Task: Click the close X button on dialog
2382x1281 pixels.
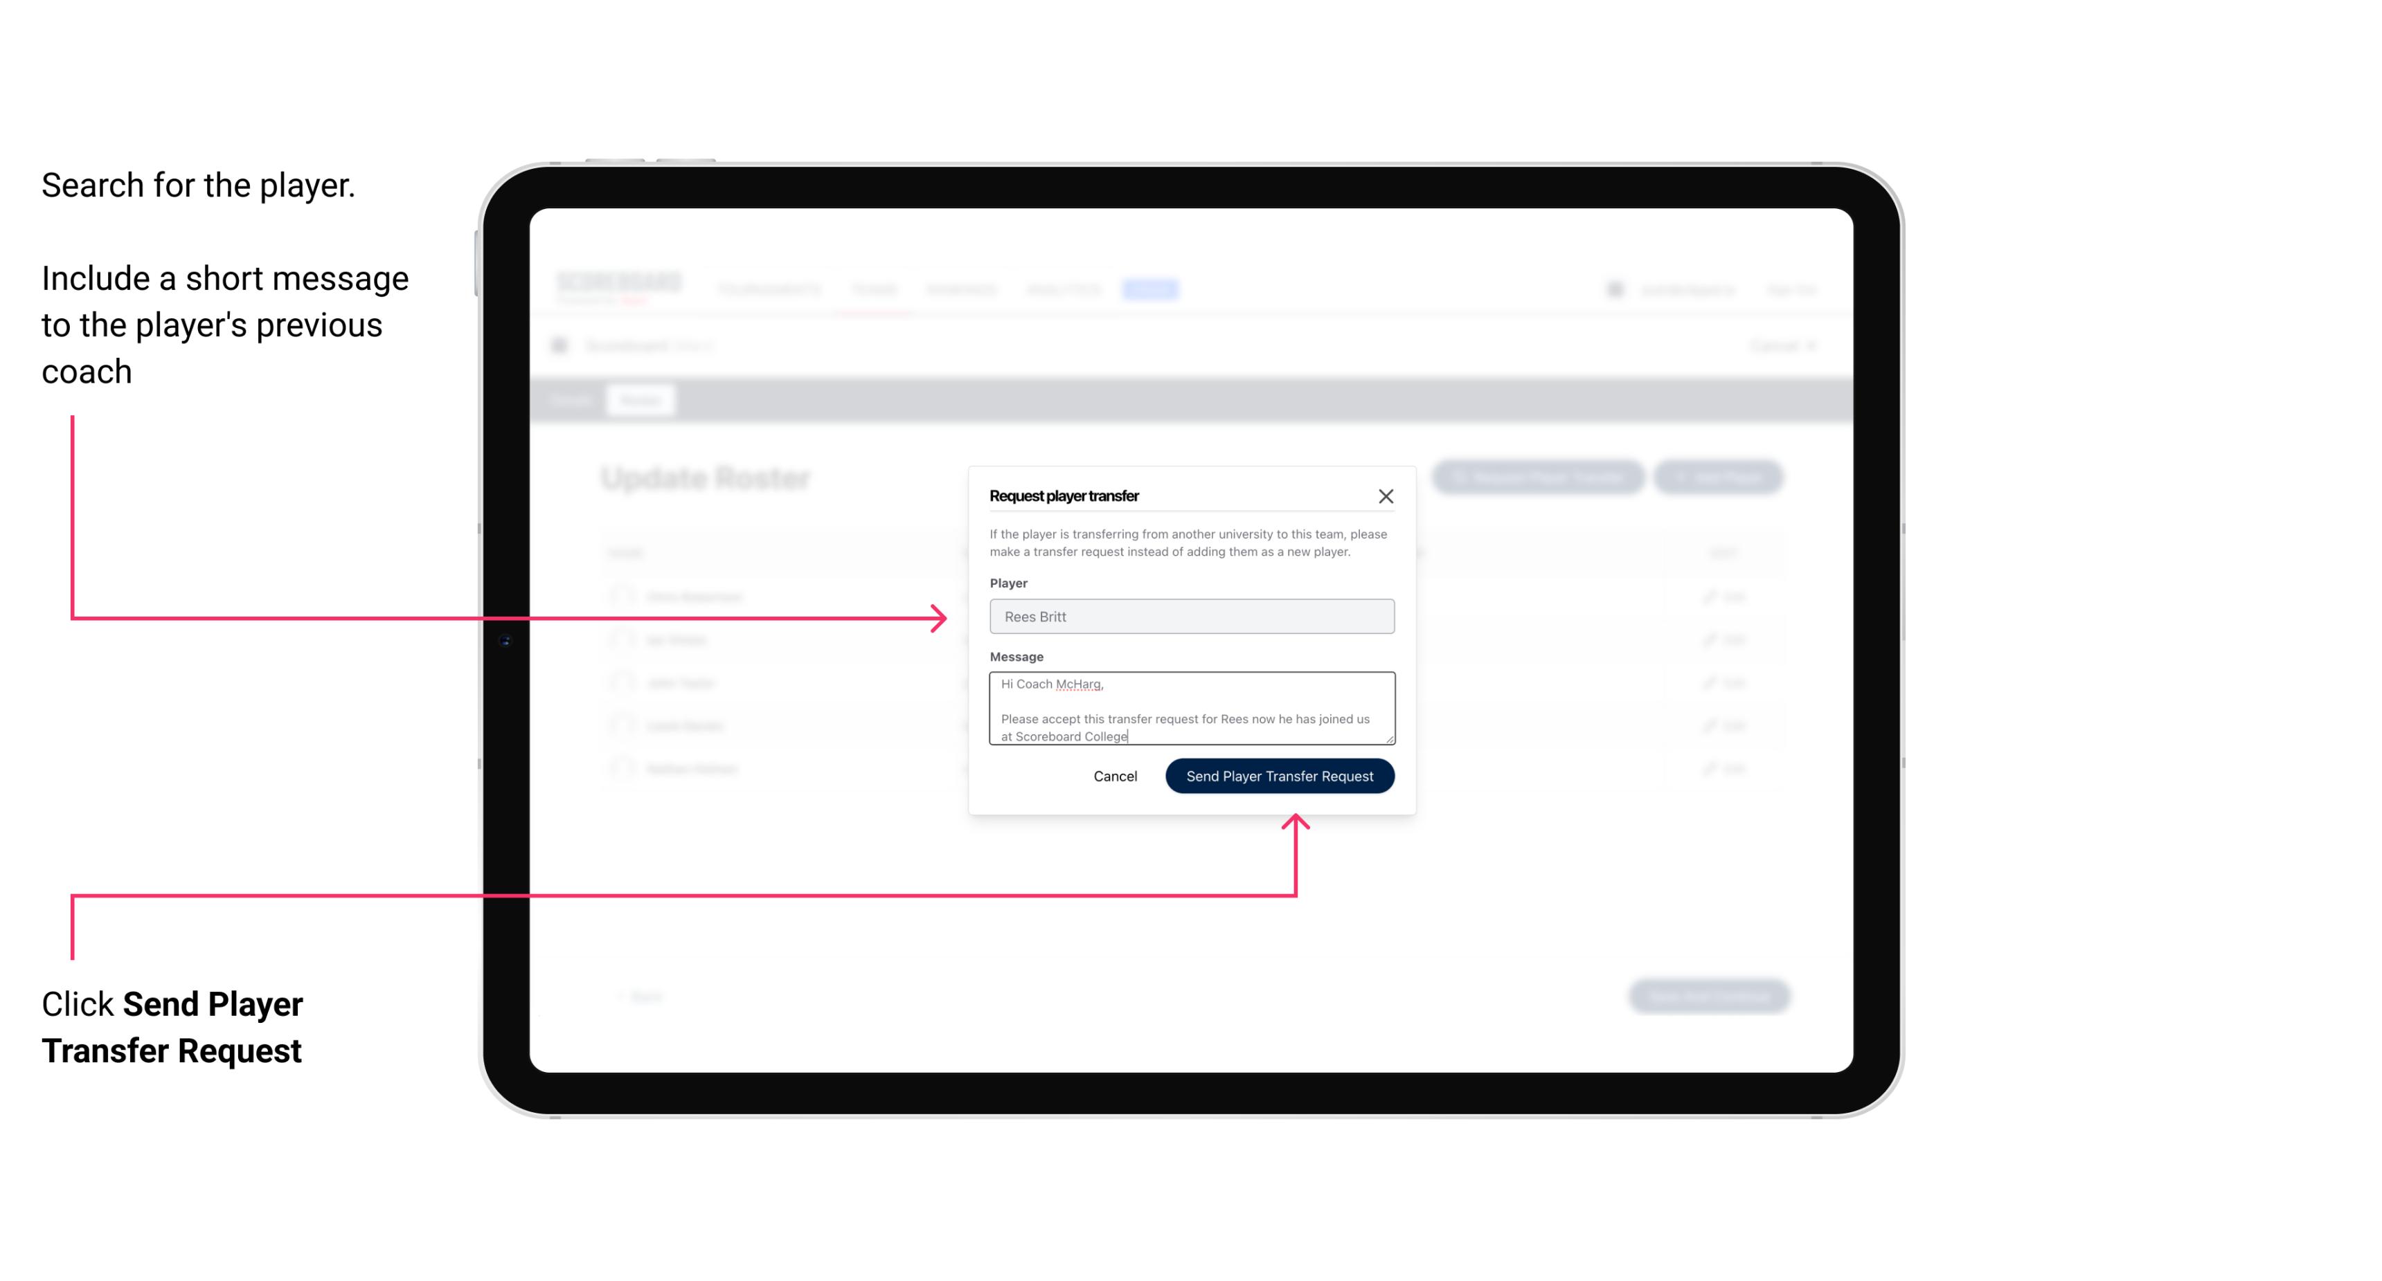Action: pyautogui.click(x=1386, y=496)
